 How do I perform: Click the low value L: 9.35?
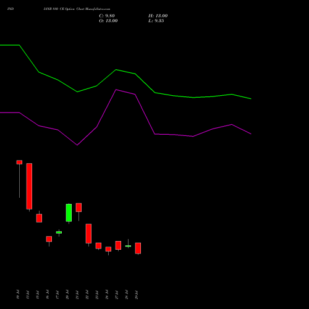click(x=156, y=21)
